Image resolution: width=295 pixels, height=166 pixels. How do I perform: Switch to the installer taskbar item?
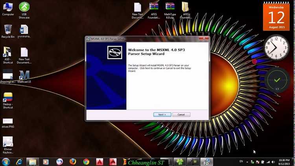tap(206, 162)
